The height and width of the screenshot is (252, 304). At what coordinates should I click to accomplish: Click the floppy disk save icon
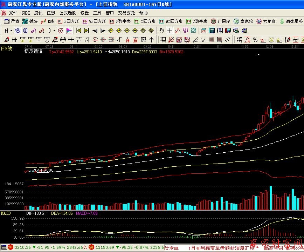click(x=227, y=31)
